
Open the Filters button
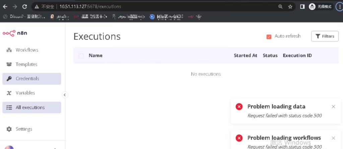pos(325,36)
